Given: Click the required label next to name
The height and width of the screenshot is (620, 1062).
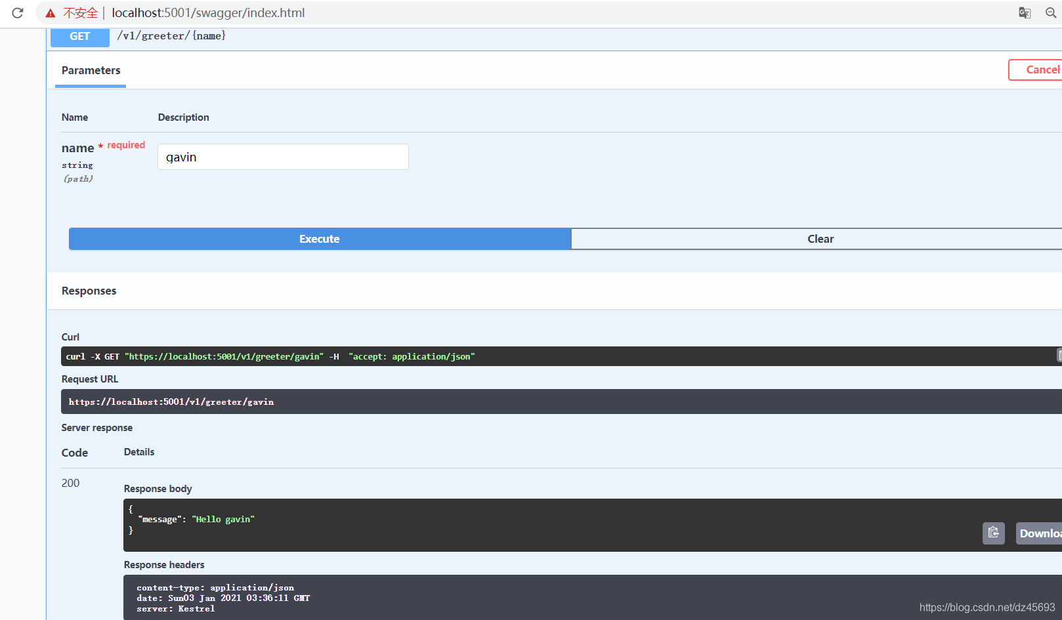Looking at the screenshot, I should (x=126, y=145).
